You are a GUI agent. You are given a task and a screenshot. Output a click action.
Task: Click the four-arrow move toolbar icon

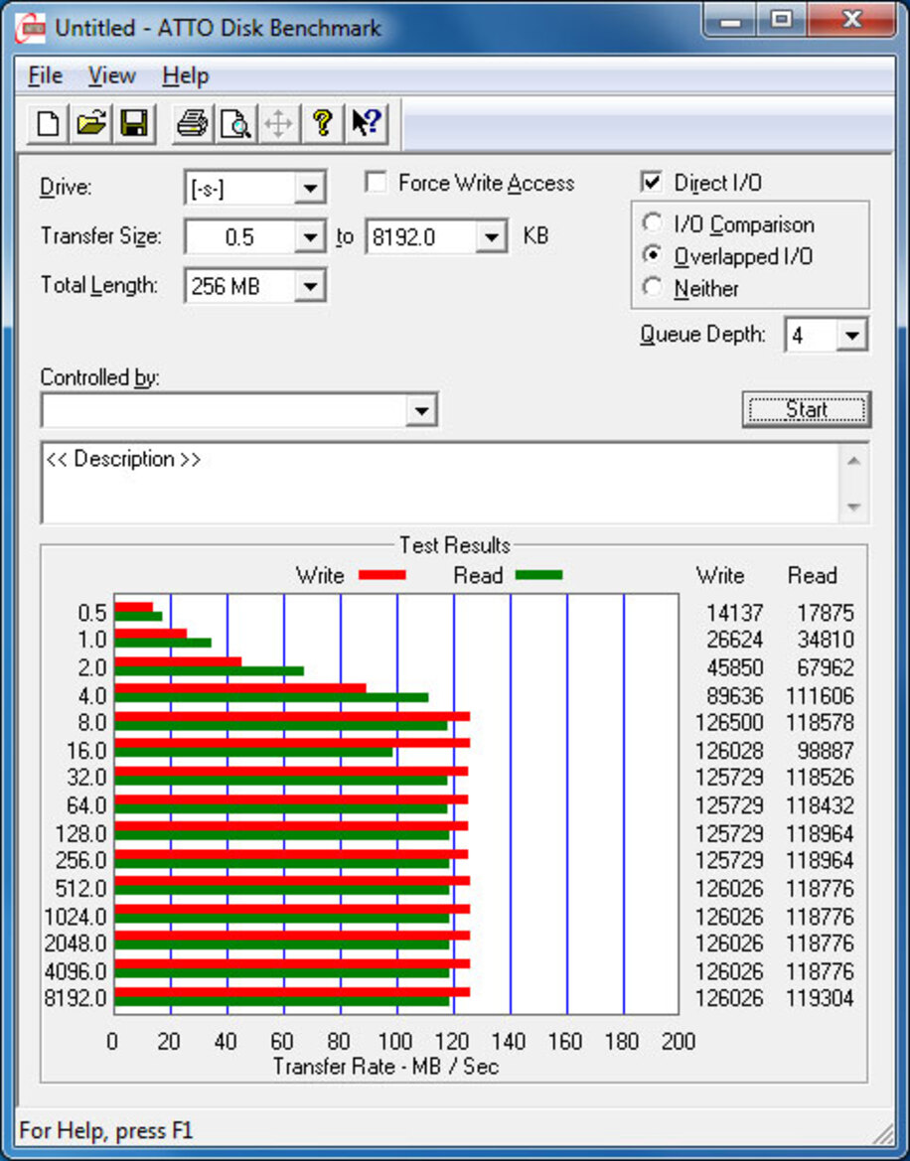pos(278,123)
